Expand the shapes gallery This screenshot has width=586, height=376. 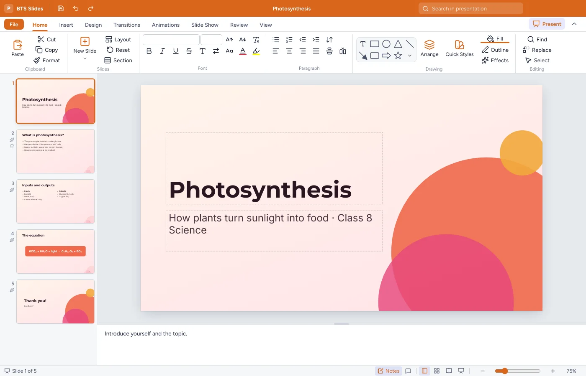410,56
